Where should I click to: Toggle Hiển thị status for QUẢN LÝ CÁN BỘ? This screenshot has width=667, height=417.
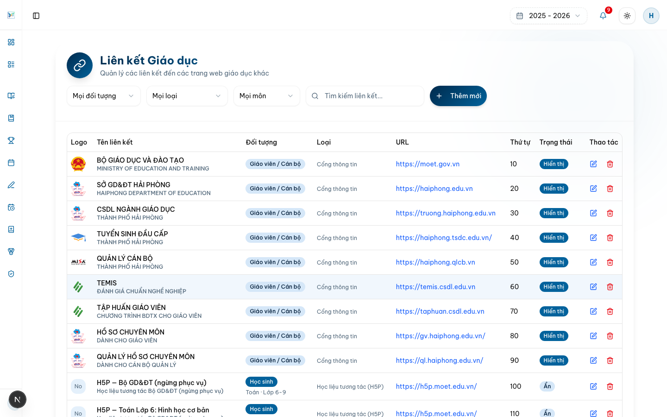[x=554, y=262]
